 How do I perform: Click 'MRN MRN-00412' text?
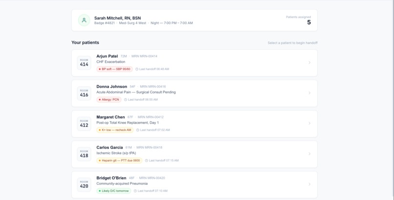pyautogui.click(x=151, y=117)
